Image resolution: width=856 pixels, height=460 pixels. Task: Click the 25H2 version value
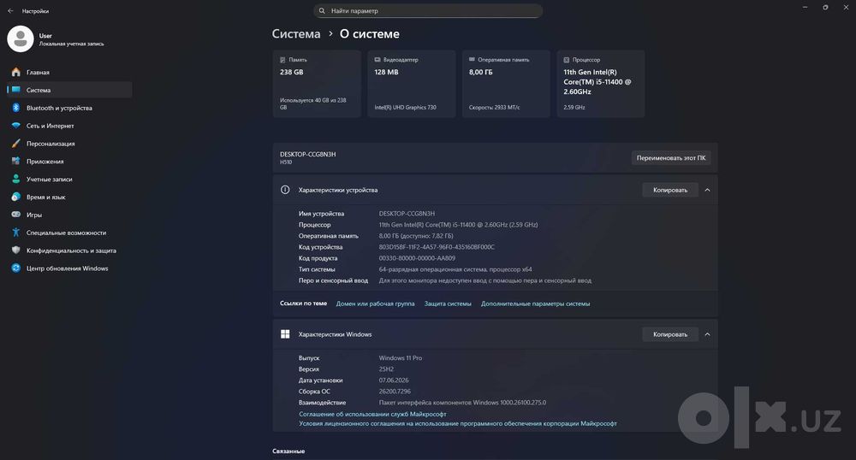point(386,369)
